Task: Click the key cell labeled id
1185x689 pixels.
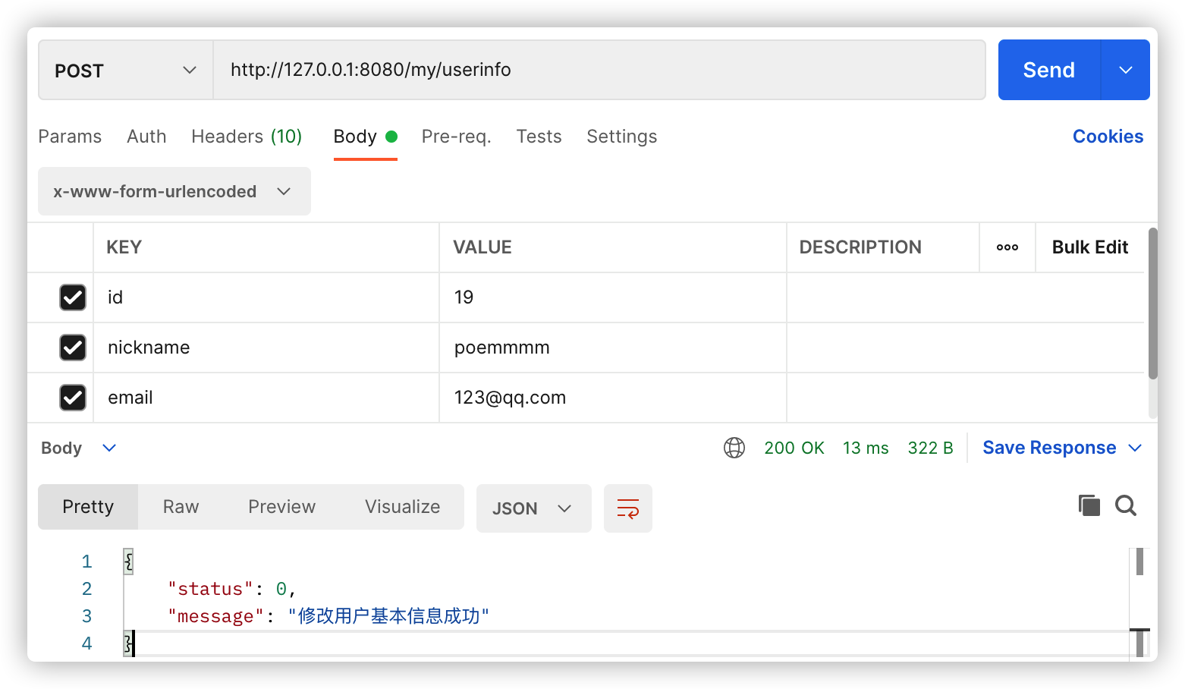Action: pos(266,297)
